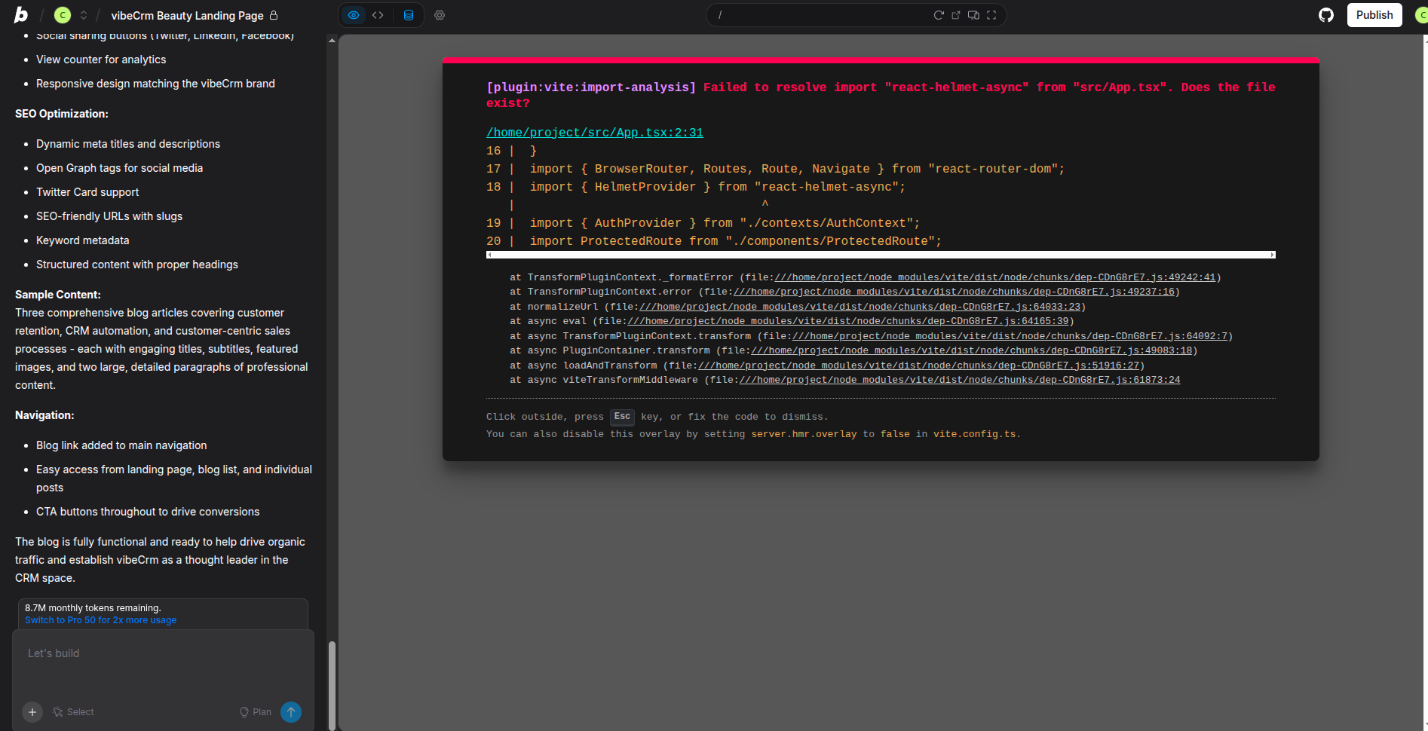The width and height of the screenshot is (1428, 731).
Task: Open the user account avatar menu
Action: [x=1421, y=15]
